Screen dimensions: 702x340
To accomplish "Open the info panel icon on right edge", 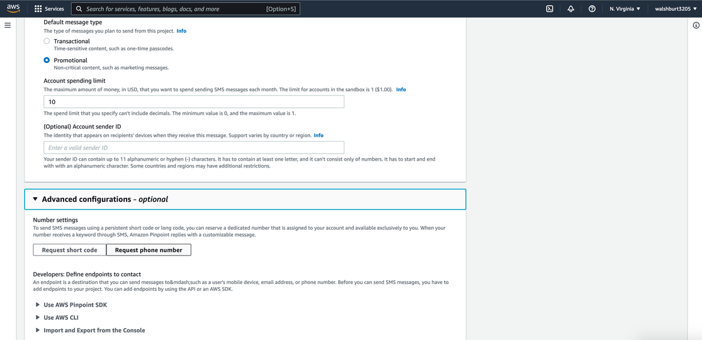I will tap(696, 25).
